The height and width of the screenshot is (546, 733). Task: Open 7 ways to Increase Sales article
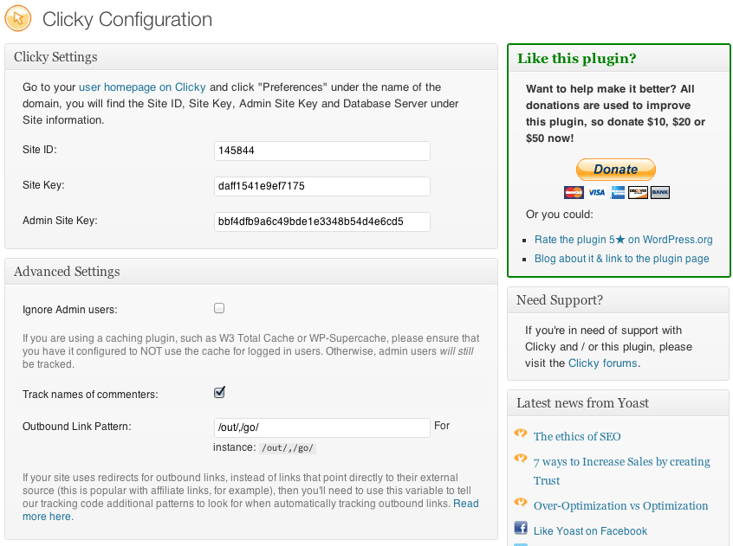[x=622, y=471]
